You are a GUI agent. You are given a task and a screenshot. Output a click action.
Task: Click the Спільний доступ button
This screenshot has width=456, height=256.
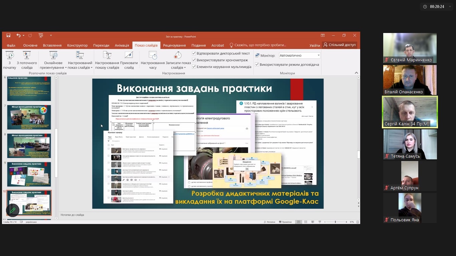pyautogui.click(x=339, y=45)
